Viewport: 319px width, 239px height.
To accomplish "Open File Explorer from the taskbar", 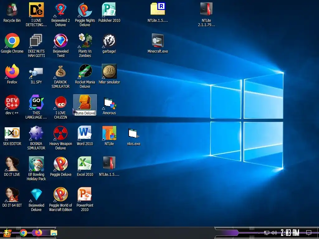I will (x=54, y=233).
